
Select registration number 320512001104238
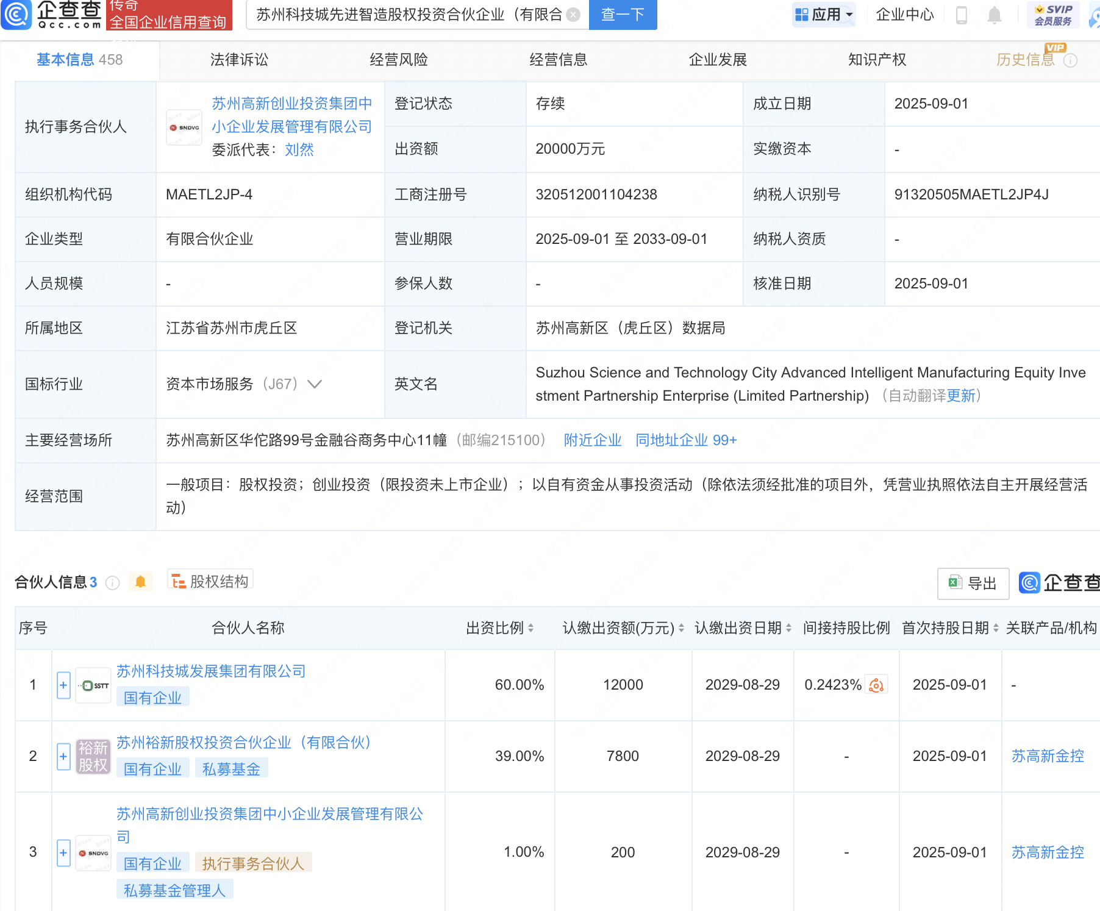coord(596,195)
